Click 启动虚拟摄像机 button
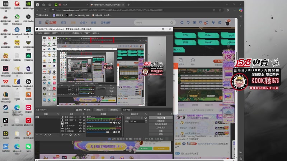Screen dimensions: 287x161 (161, 124)
